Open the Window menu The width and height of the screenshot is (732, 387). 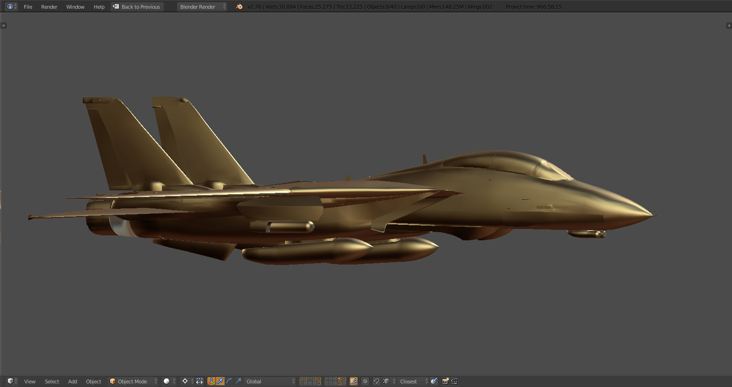75,7
